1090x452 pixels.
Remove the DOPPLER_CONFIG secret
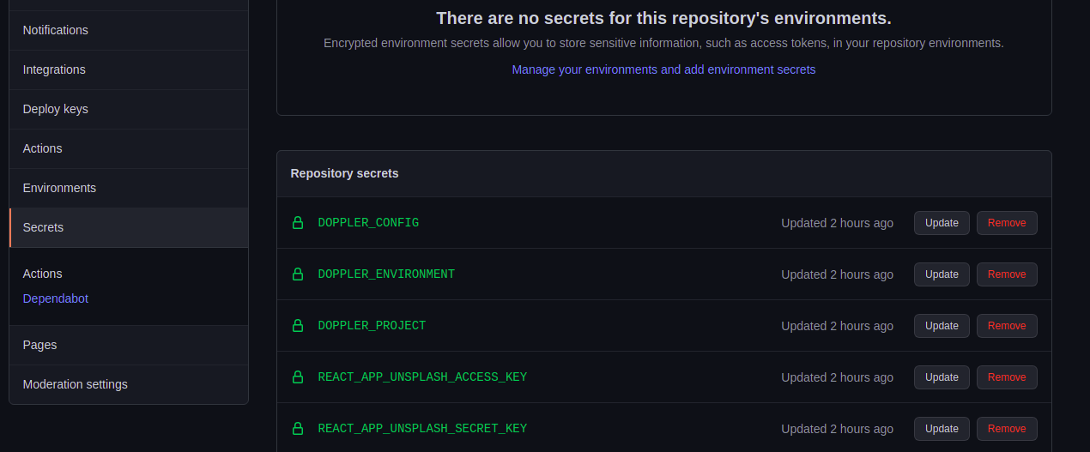click(1007, 223)
